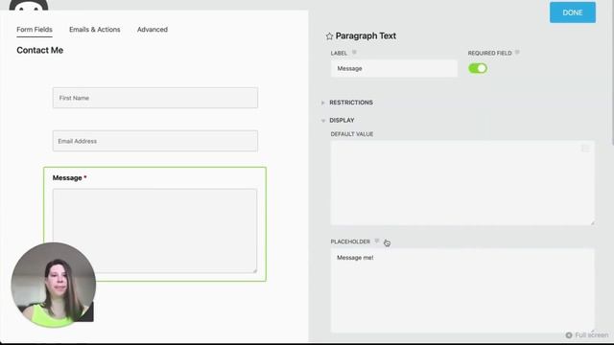Click the Message textarea in form preview
The image size is (614, 345).
click(155, 231)
